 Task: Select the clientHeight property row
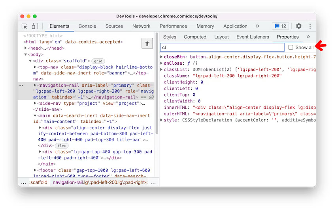(x=238, y=82)
